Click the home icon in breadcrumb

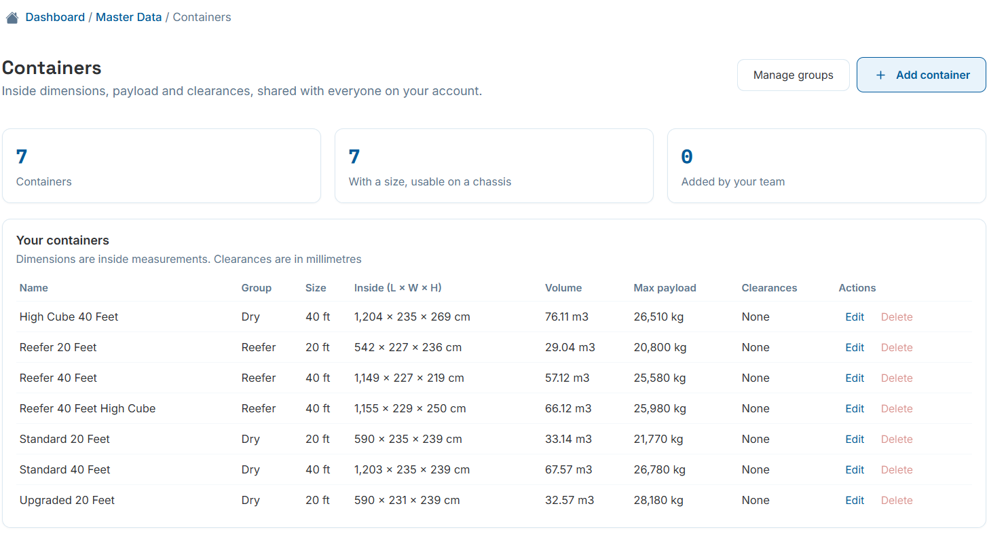pos(12,18)
